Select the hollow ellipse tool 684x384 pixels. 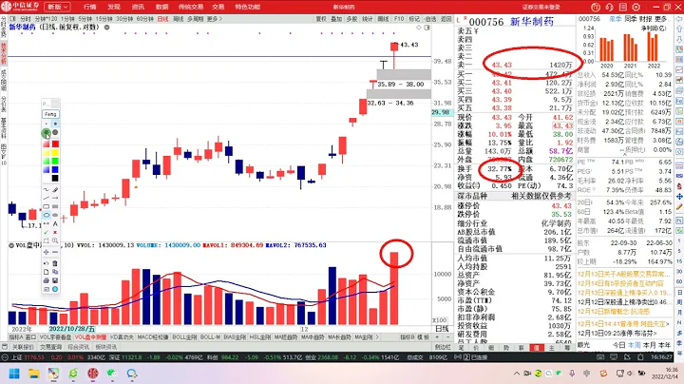(x=47, y=215)
